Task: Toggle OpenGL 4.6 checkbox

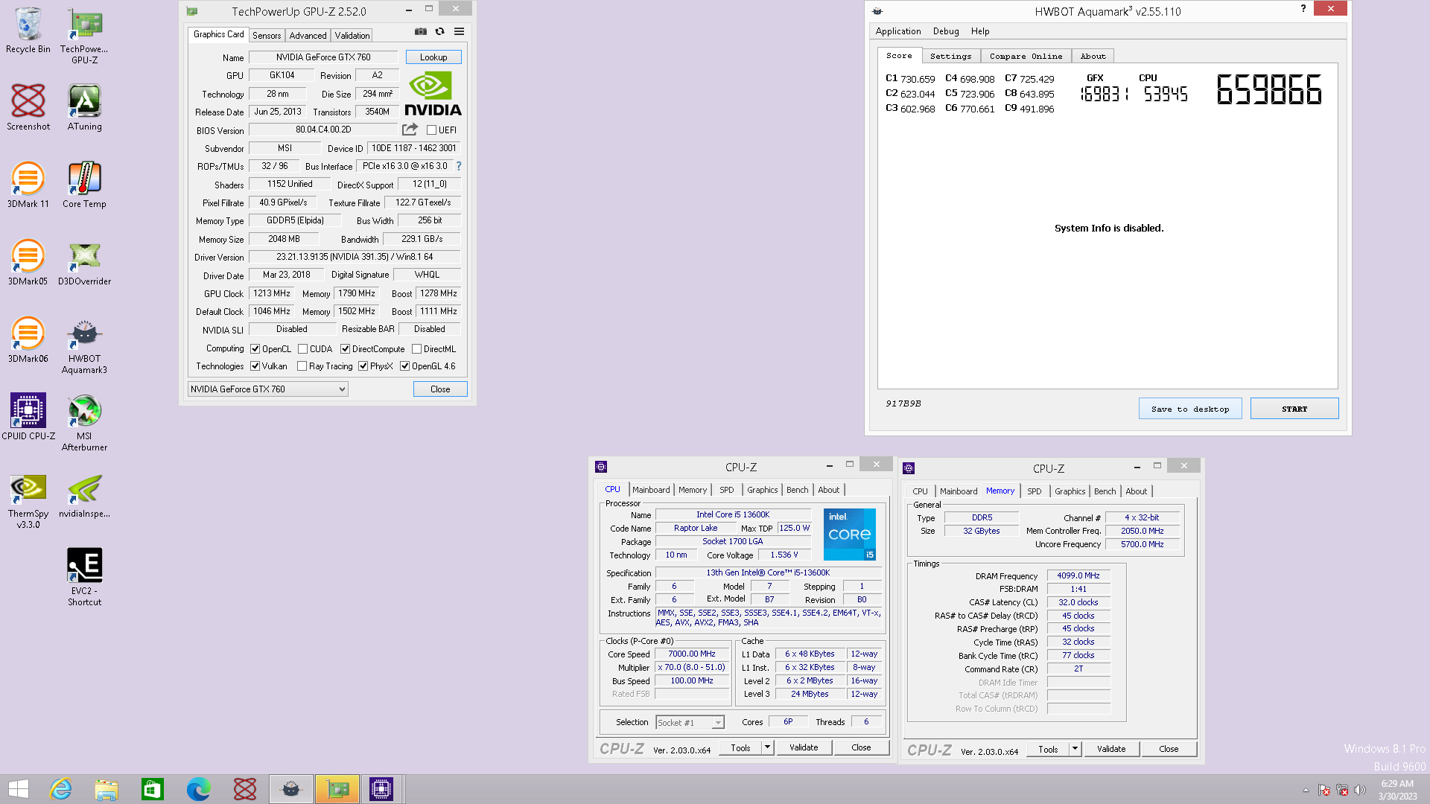Action: (405, 366)
